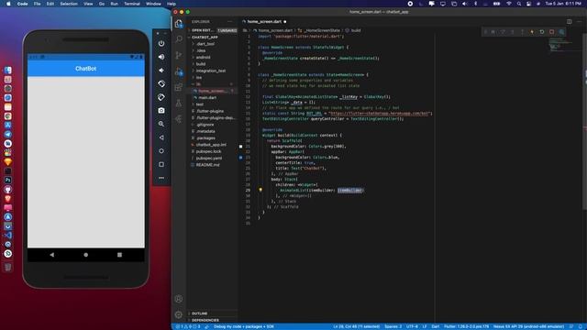Open the Run menu
The height and width of the screenshot is (330, 587).
click(x=114, y=4)
